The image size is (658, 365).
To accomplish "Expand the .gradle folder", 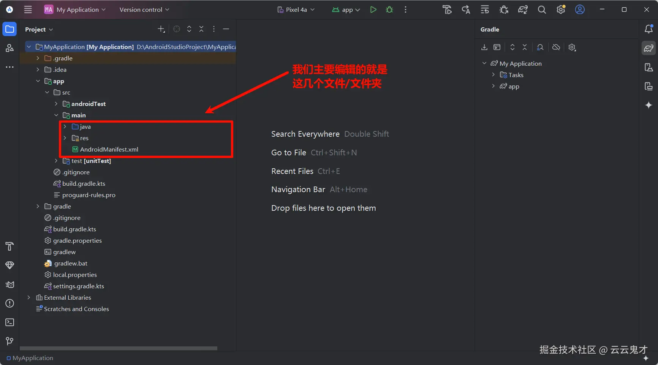I will click(38, 58).
